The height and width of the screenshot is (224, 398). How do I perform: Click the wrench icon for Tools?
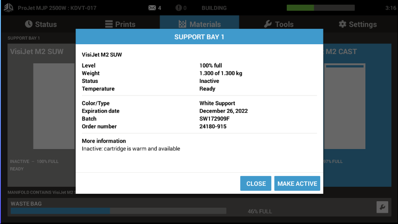268,24
